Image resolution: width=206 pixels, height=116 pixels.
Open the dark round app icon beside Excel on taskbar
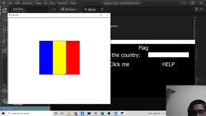coord(109,113)
